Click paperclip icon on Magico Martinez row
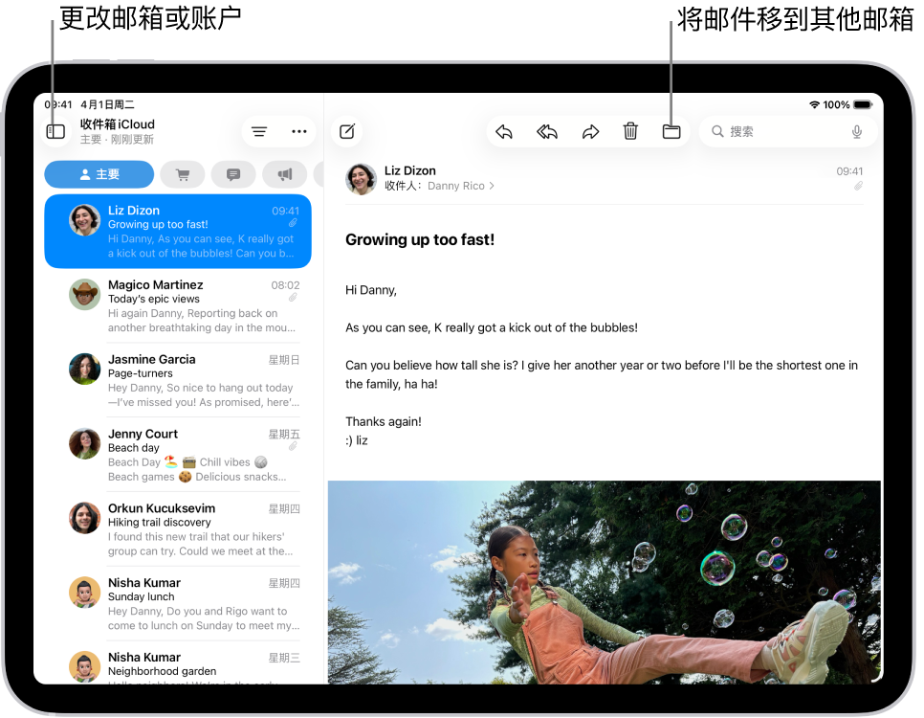The image size is (924, 718). 293,298
